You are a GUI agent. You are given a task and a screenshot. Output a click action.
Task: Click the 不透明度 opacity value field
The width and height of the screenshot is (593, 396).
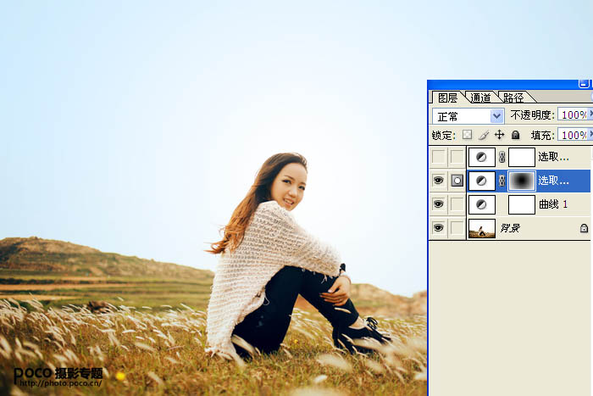point(573,114)
